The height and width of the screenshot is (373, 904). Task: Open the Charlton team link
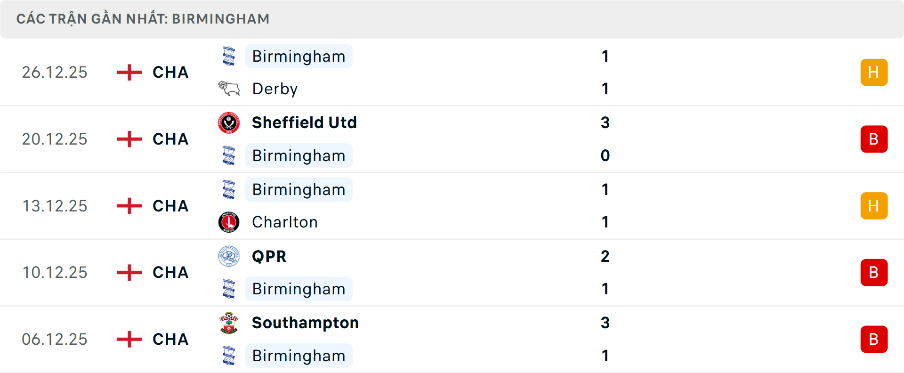[285, 222]
